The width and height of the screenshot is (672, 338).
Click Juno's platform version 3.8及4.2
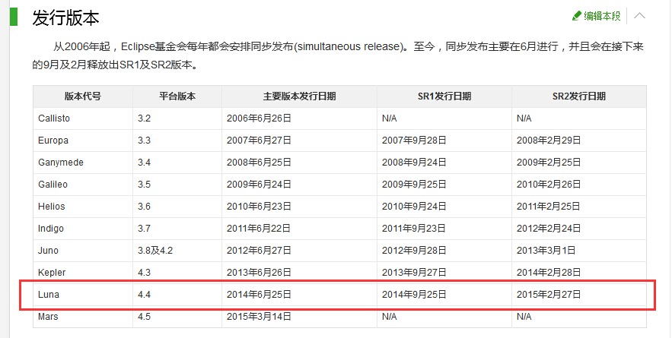pos(155,251)
